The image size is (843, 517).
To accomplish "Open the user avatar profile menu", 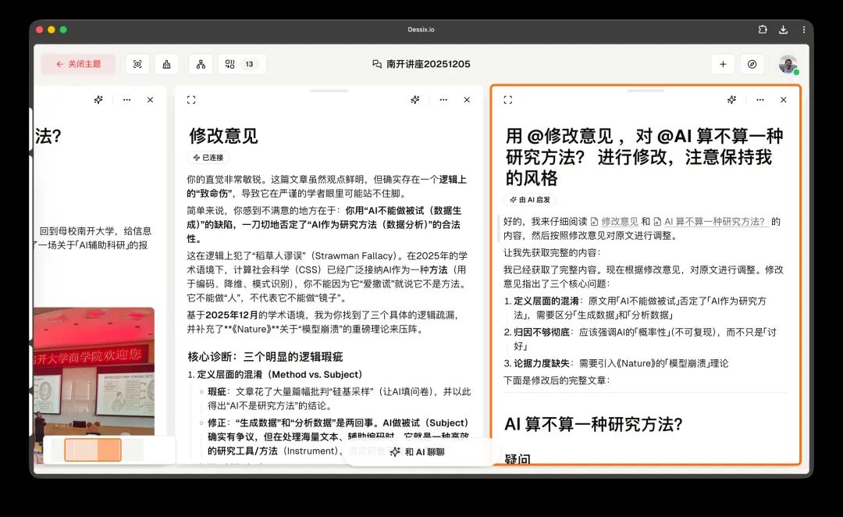I will point(788,64).
